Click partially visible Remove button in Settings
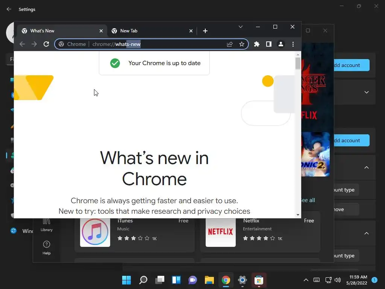Image resolution: width=385 pixels, height=289 pixels. tap(346, 209)
